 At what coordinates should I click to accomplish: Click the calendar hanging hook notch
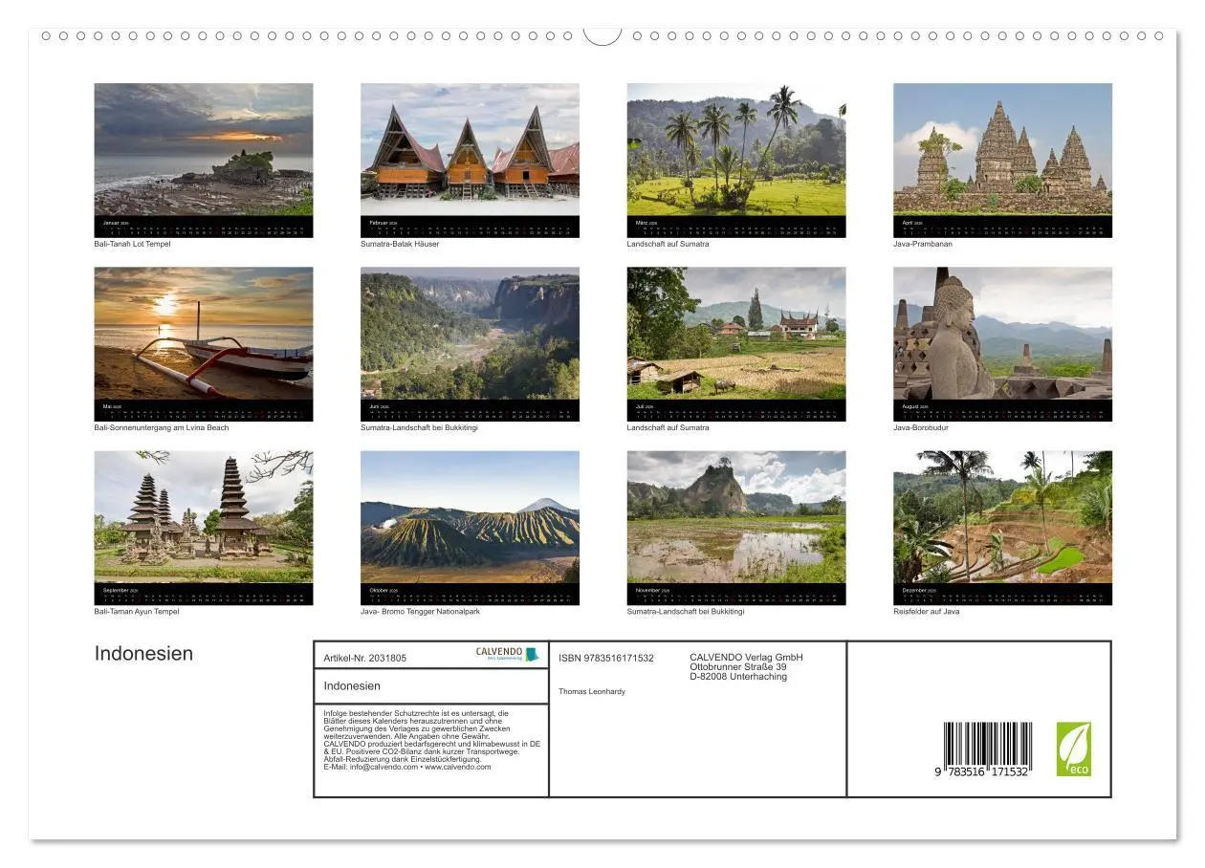[602, 36]
